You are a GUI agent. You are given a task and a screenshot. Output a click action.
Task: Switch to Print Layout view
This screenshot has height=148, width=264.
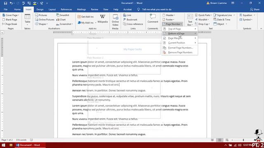pyautogui.click(x=219, y=140)
